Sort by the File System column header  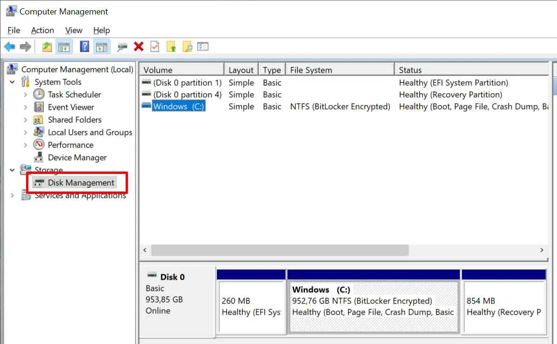(339, 70)
